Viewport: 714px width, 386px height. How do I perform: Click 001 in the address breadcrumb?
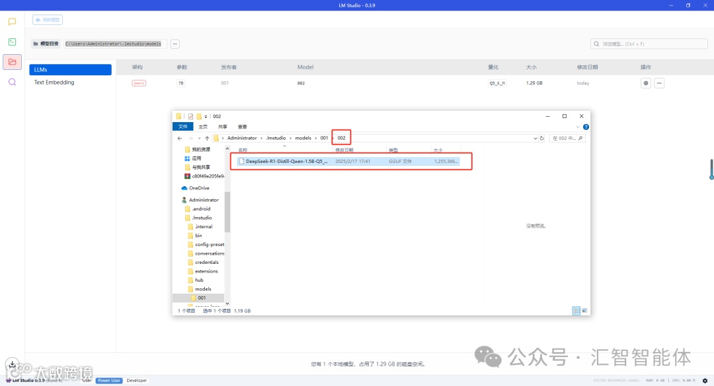[x=324, y=138]
